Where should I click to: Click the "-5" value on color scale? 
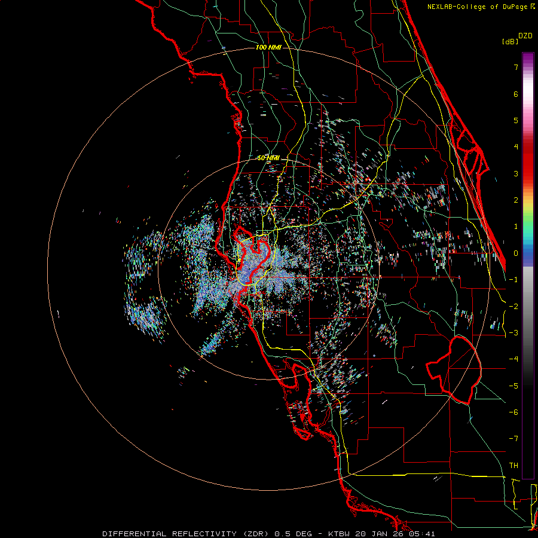coord(513,386)
